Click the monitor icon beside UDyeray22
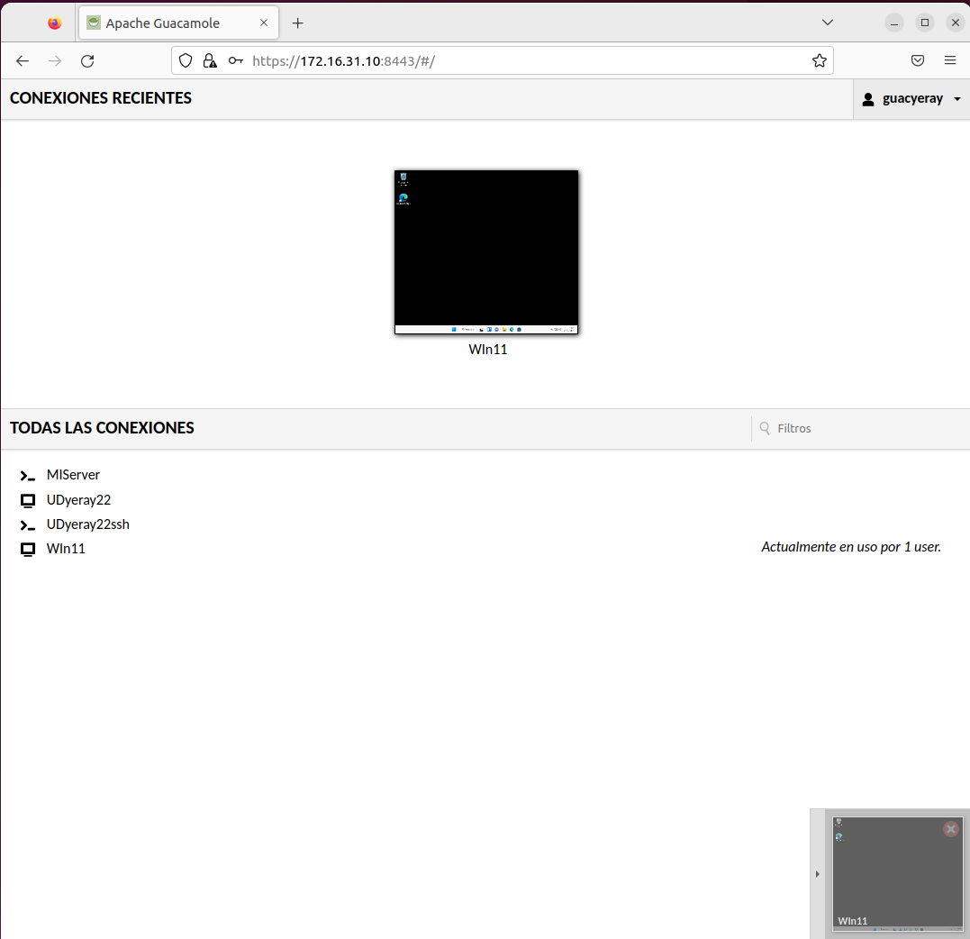The height and width of the screenshot is (939, 970). (x=28, y=500)
